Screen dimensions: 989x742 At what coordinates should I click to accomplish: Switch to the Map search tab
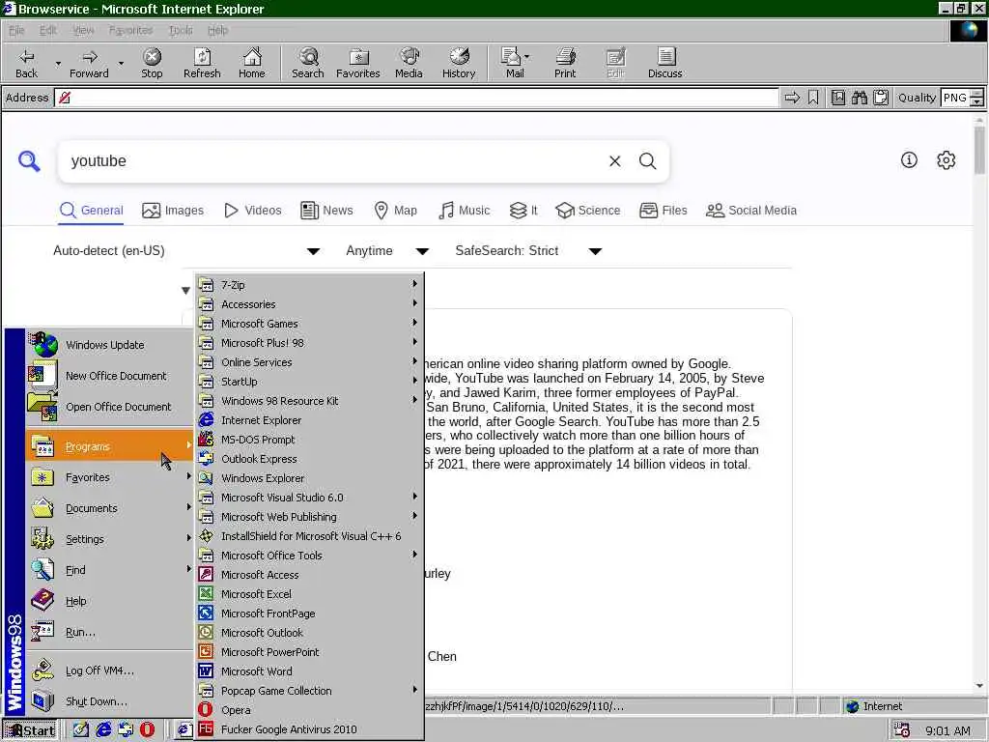(395, 210)
